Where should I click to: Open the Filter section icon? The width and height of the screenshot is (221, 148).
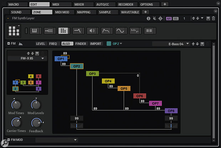pos(77,31)
